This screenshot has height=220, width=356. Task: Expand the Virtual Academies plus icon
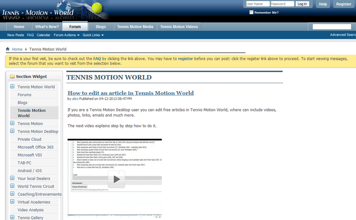12,202
